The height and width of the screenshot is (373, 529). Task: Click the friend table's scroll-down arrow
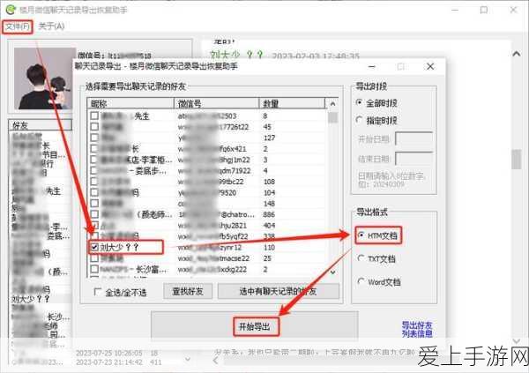pyautogui.click(x=332, y=272)
